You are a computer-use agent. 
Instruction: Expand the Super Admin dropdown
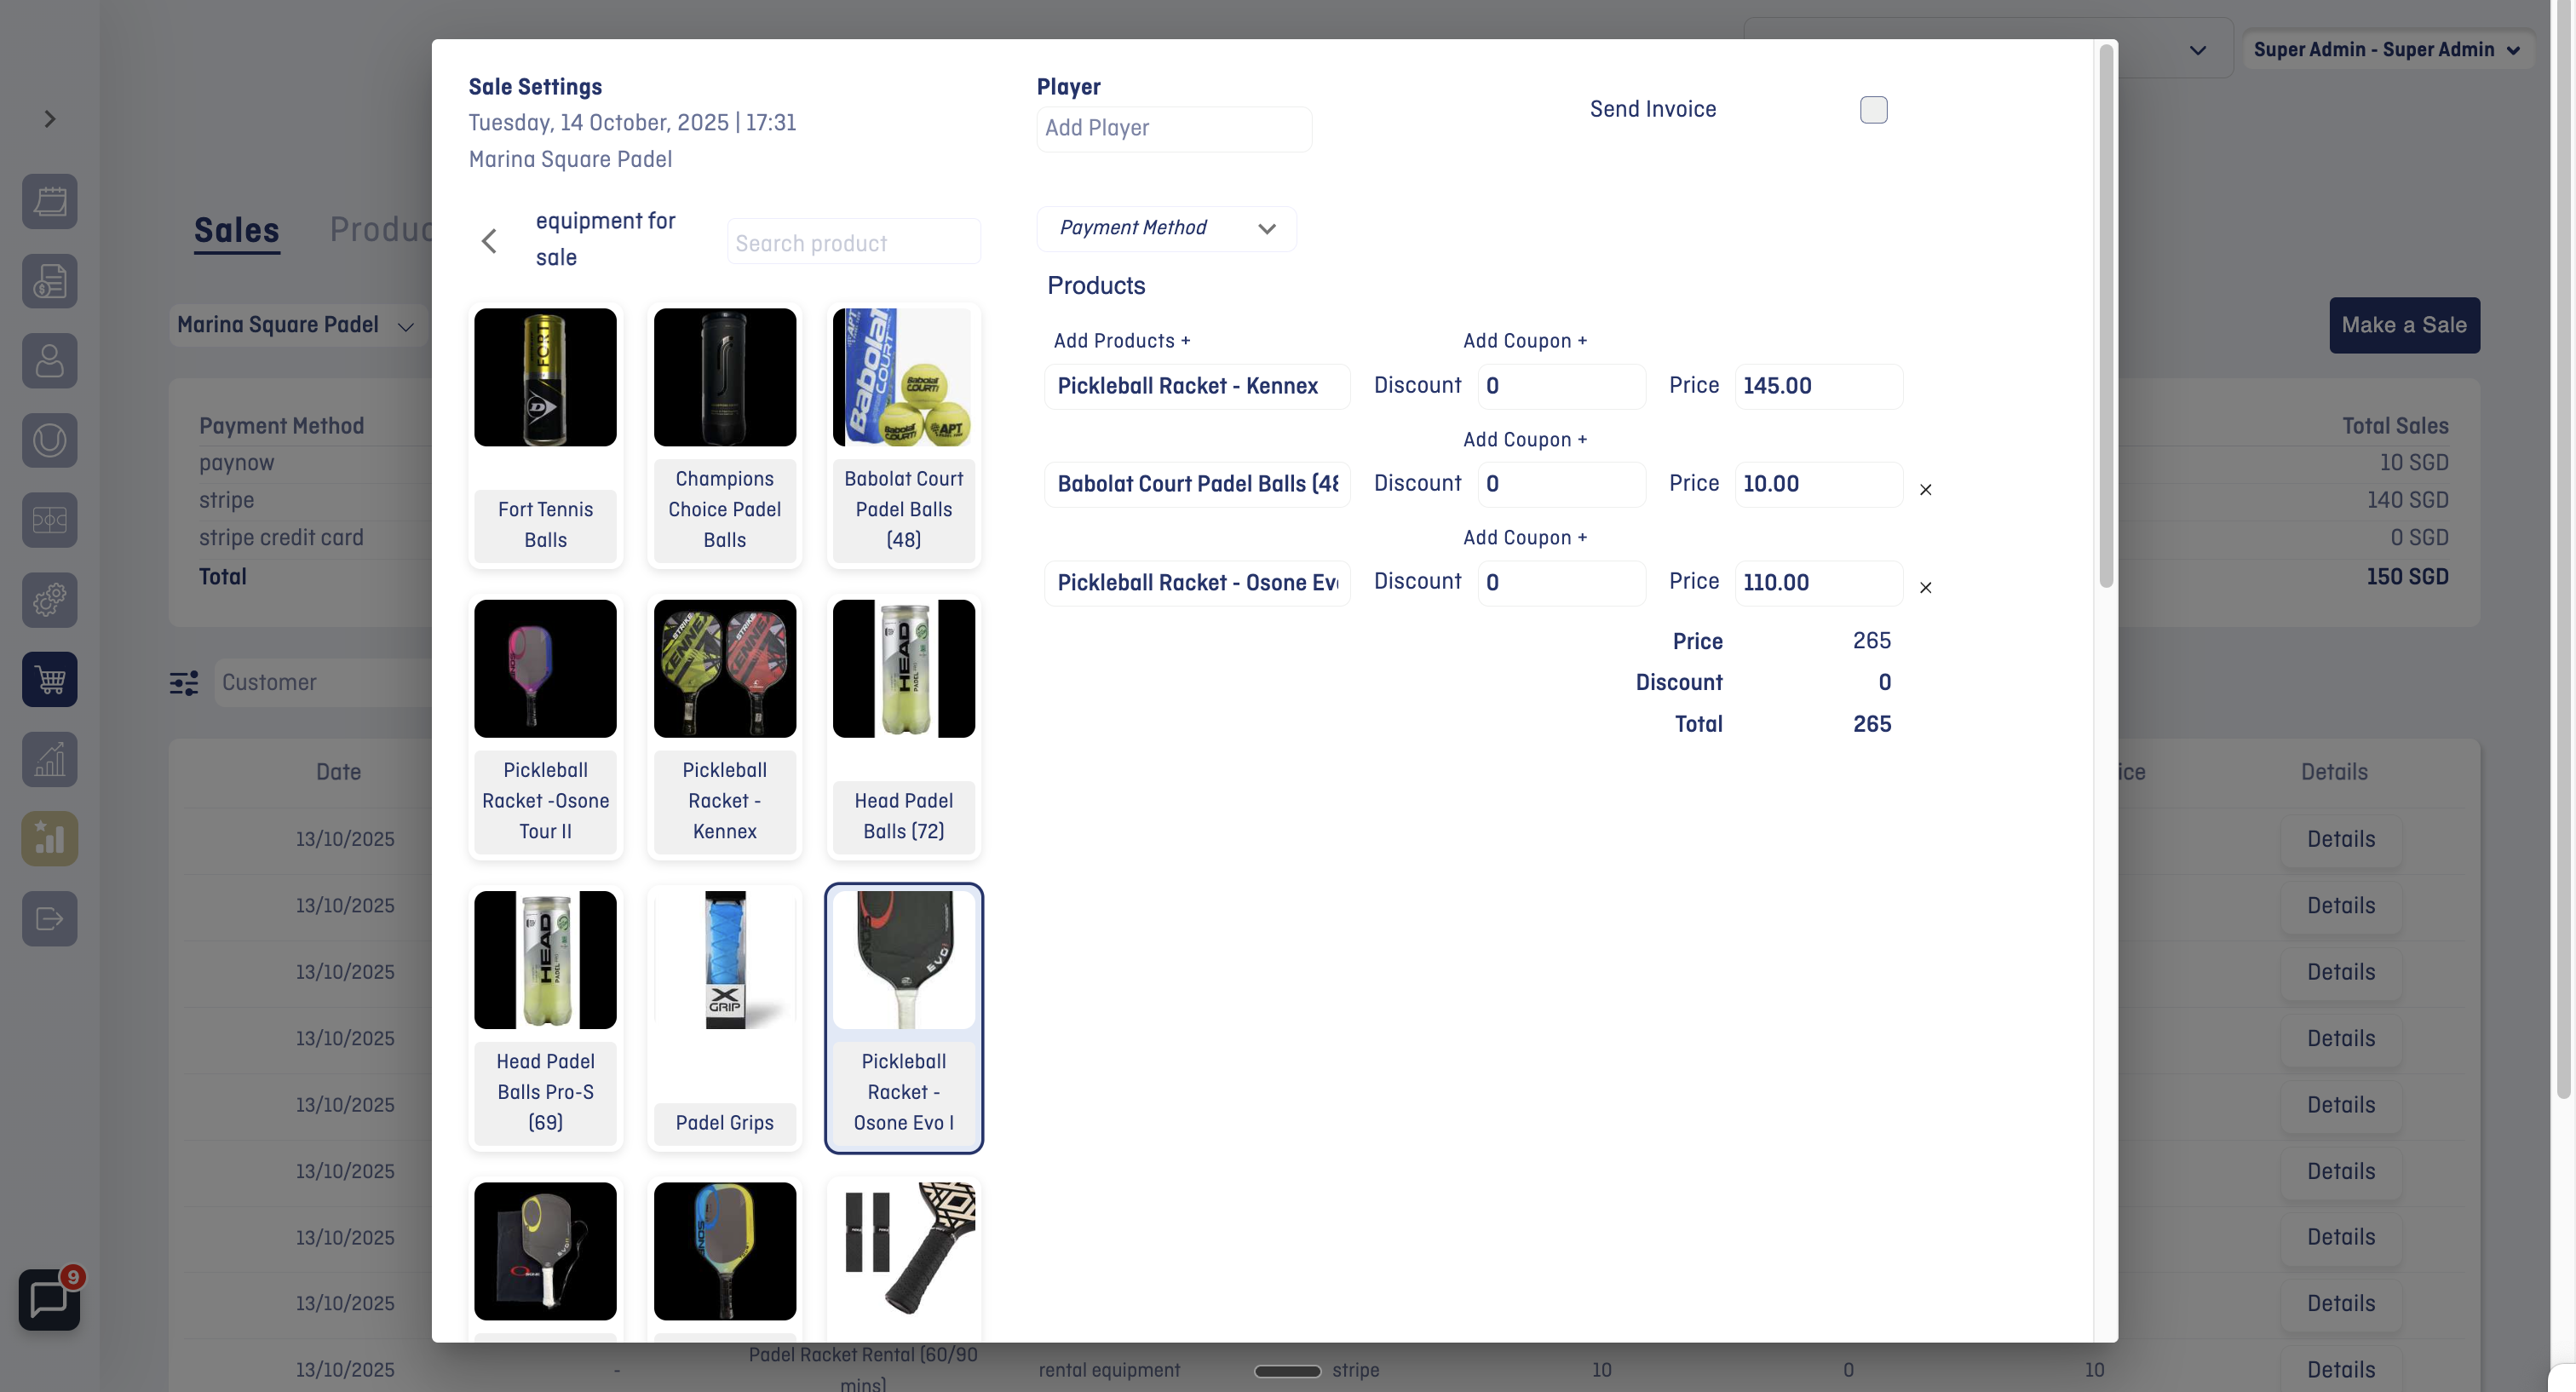[2388, 49]
